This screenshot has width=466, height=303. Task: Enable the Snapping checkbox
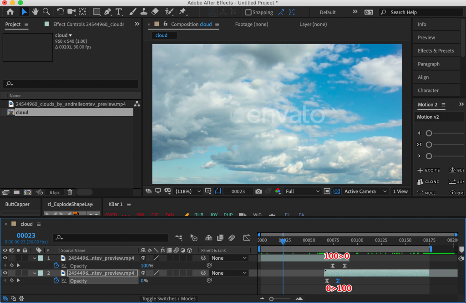[248, 12]
